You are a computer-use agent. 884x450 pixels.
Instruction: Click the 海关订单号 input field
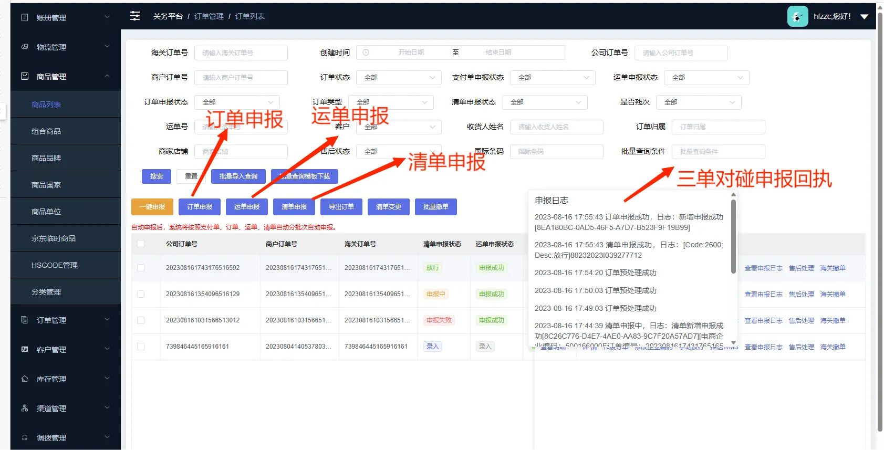coord(241,53)
